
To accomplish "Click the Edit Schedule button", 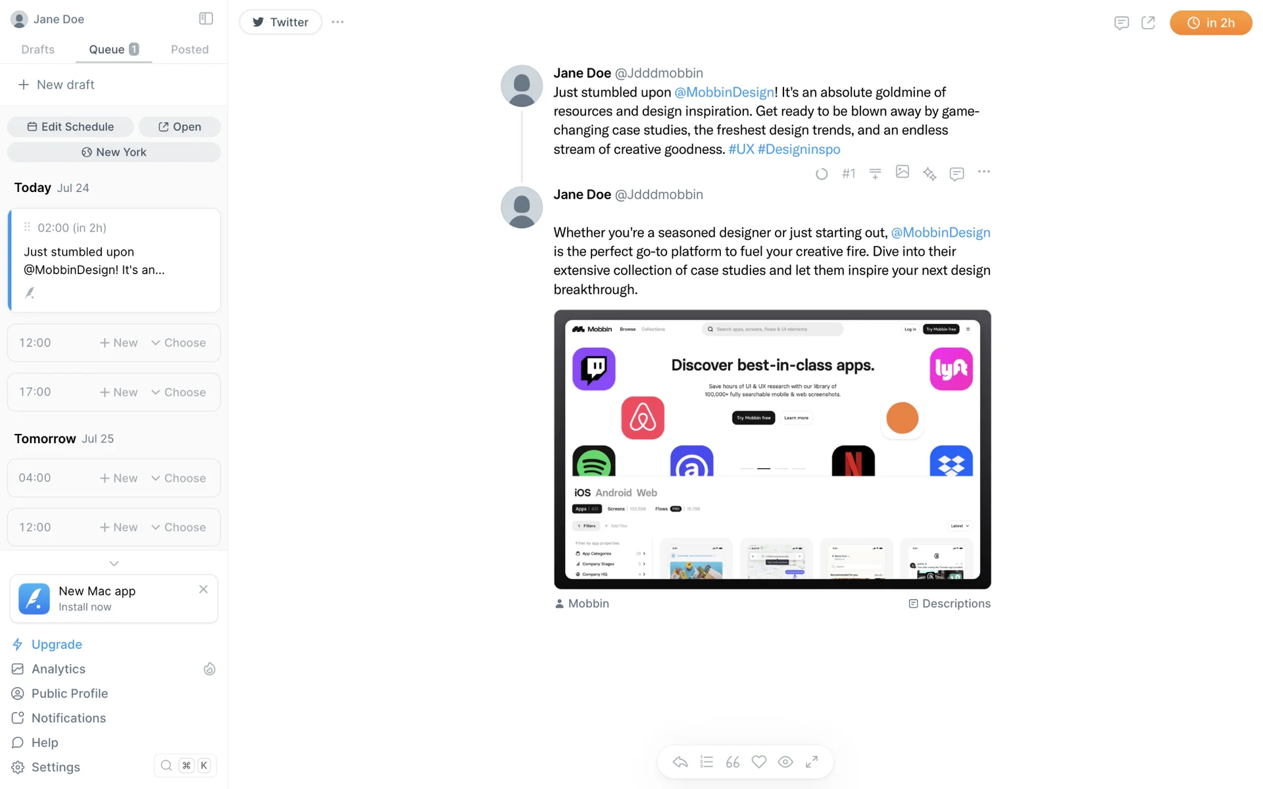I will 70,127.
